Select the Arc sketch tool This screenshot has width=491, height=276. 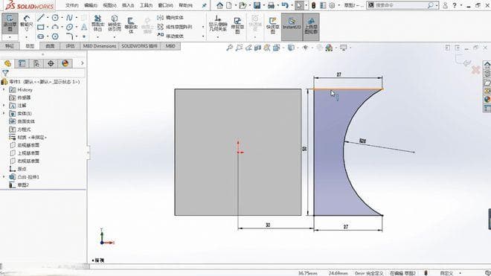click(x=55, y=28)
